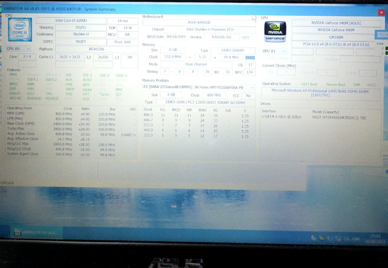This screenshot has height=268, width=388.
Task: Click the 8 GB memory size field
Action: pyautogui.click(x=173, y=50)
